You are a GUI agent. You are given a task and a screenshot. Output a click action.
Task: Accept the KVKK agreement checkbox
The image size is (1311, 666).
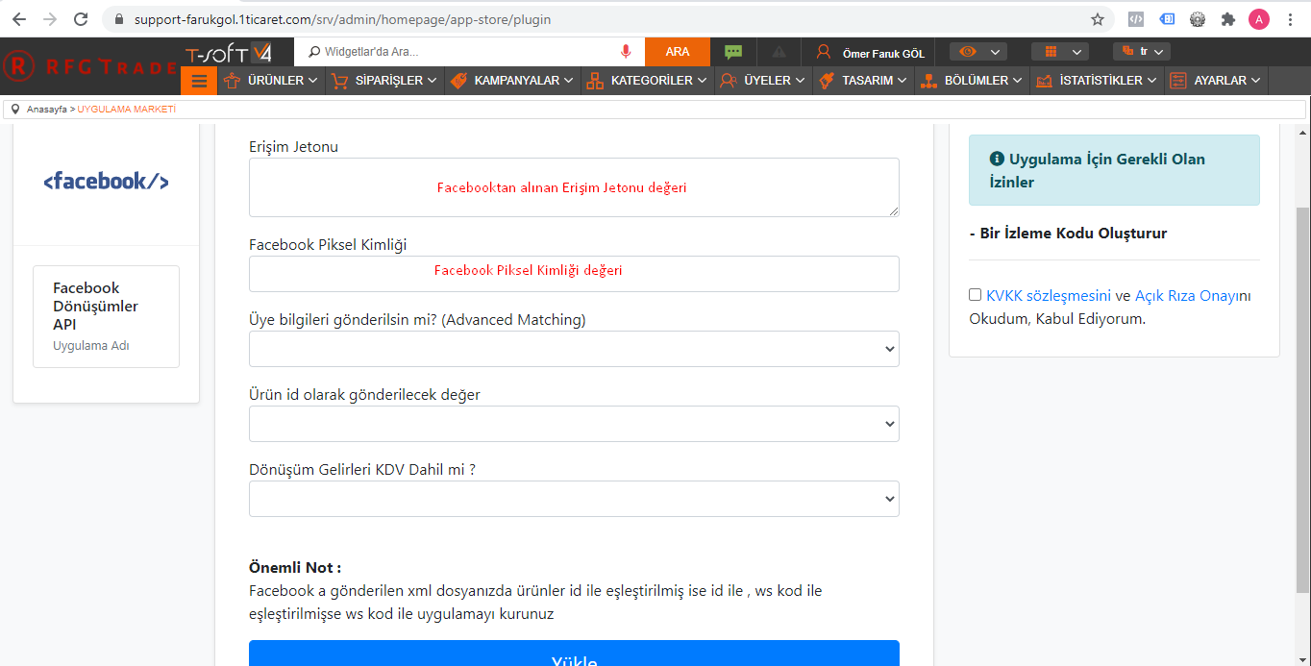click(976, 295)
